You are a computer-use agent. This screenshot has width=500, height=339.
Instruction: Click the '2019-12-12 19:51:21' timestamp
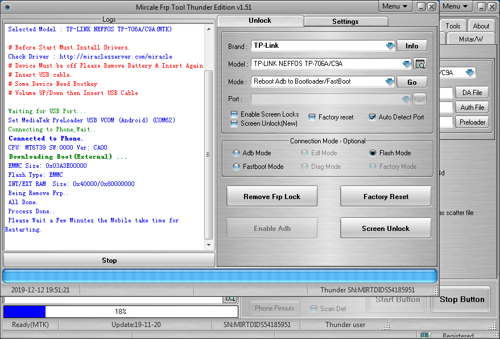tap(40, 290)
